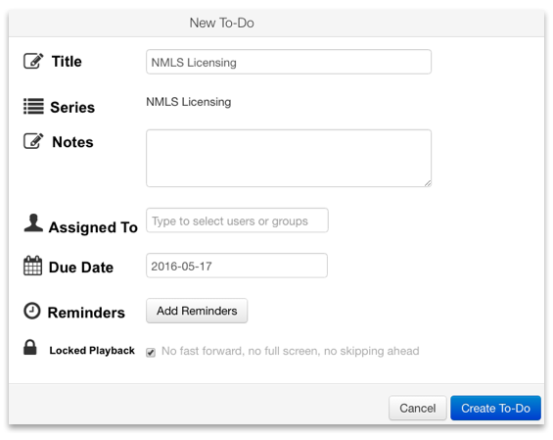Click the Add Reminders button
The width and height of the screenshot is (553, 440).
coord(197,311)
